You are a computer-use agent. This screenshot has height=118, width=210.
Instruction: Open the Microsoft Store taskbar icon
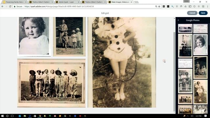click(35, 116)
